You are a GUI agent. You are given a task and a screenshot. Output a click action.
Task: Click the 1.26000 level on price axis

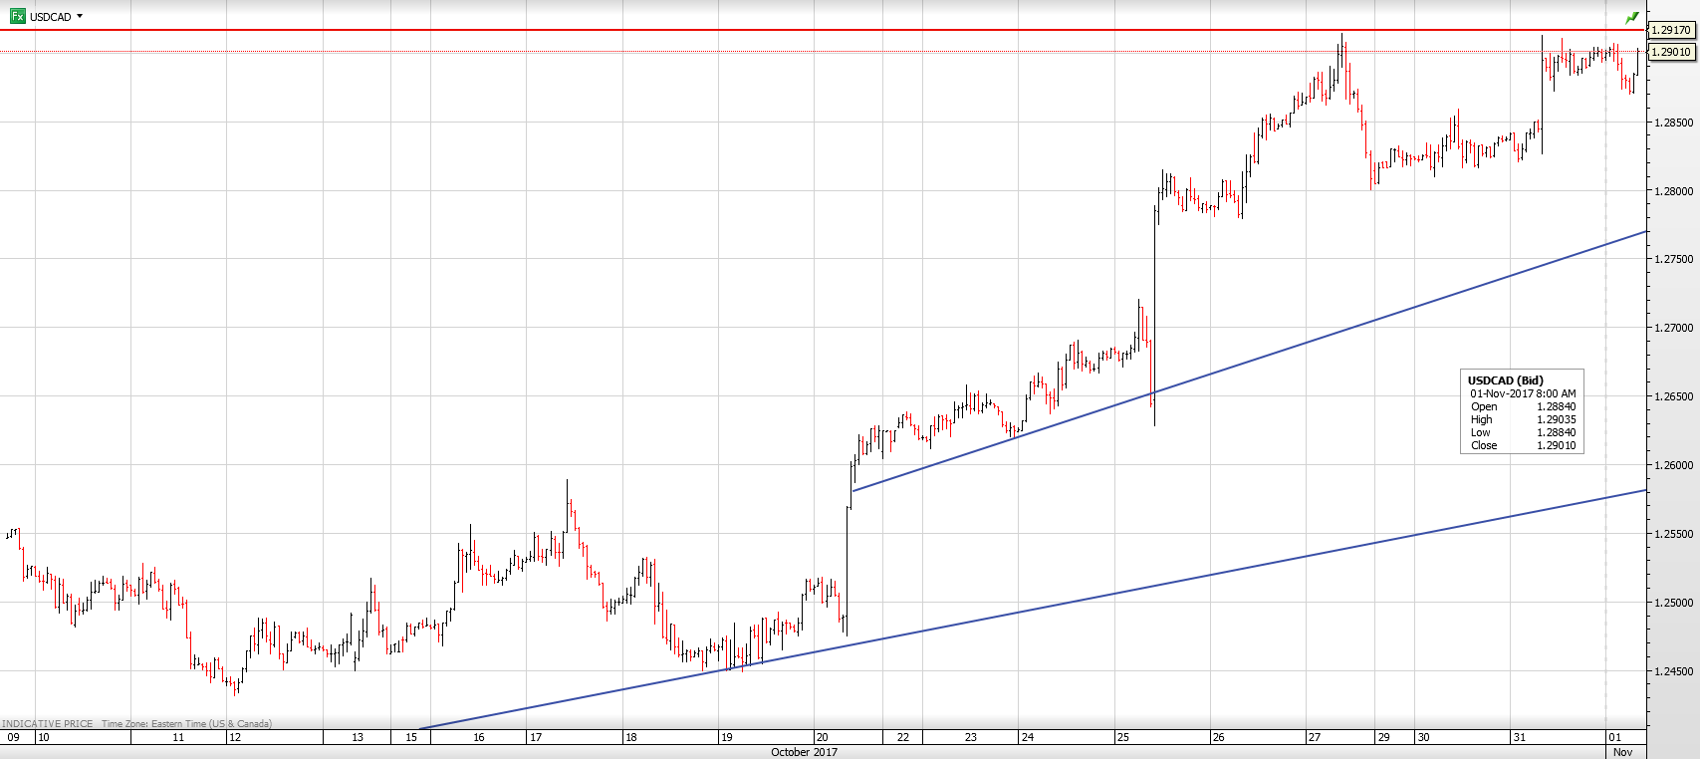coord(1673,465)
